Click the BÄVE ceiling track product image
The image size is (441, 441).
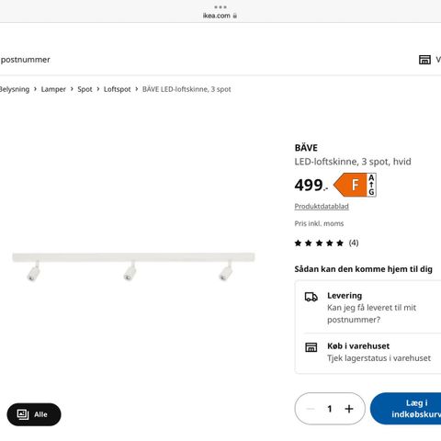coord(133,266)
